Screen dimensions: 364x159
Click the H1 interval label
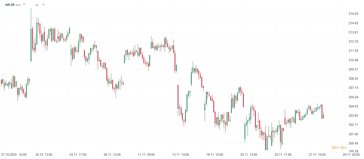37,5
